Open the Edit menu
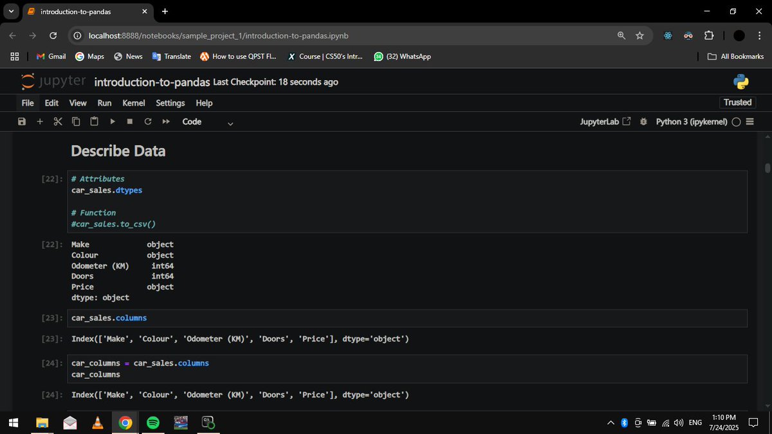The width and height of the screenshot is (772, 434). 51,103
